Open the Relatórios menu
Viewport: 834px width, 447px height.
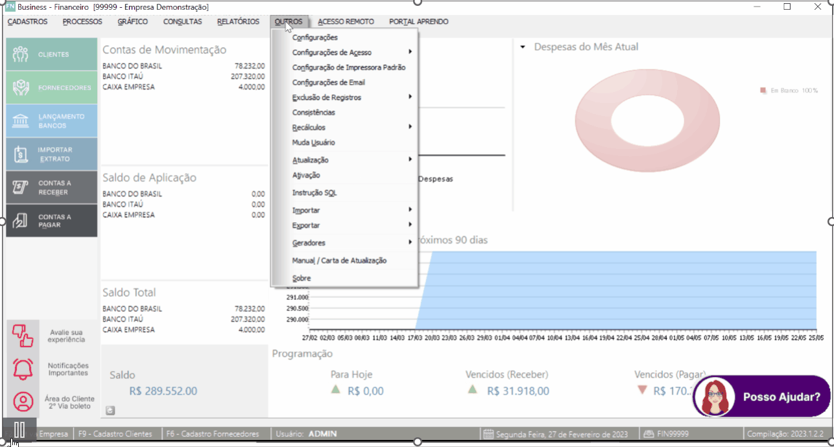[x=238, y=21]
